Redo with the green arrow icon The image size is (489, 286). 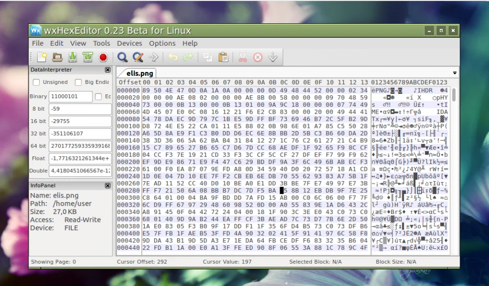pyautogui.click(x=188, y=57)
